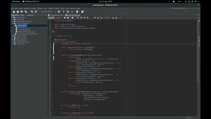Click the New Project toolbar icon
The height and width of the screenshot is (119, 211).
[x=18, y=12]
